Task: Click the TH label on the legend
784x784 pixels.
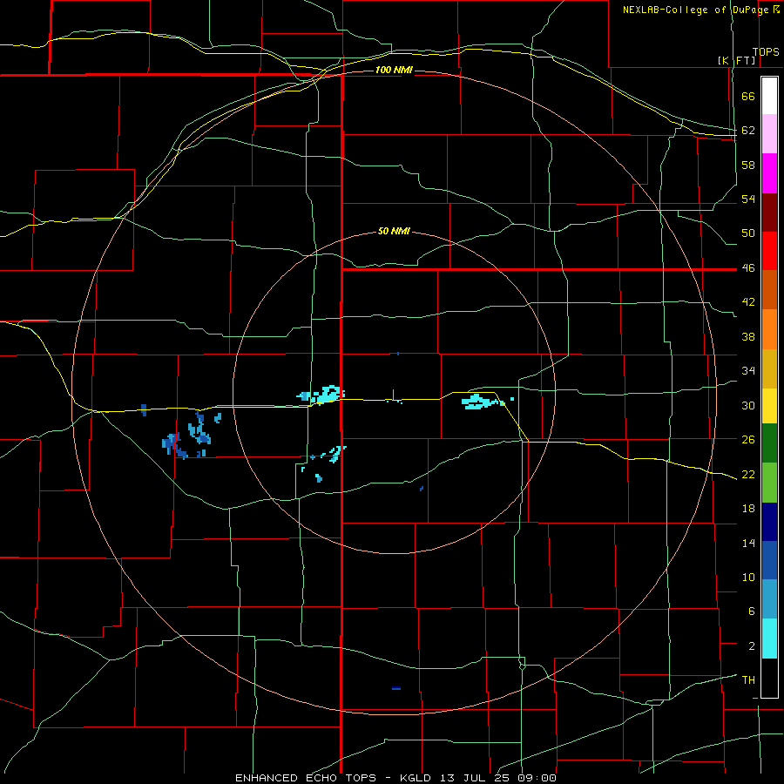Action: pos(748,680)
